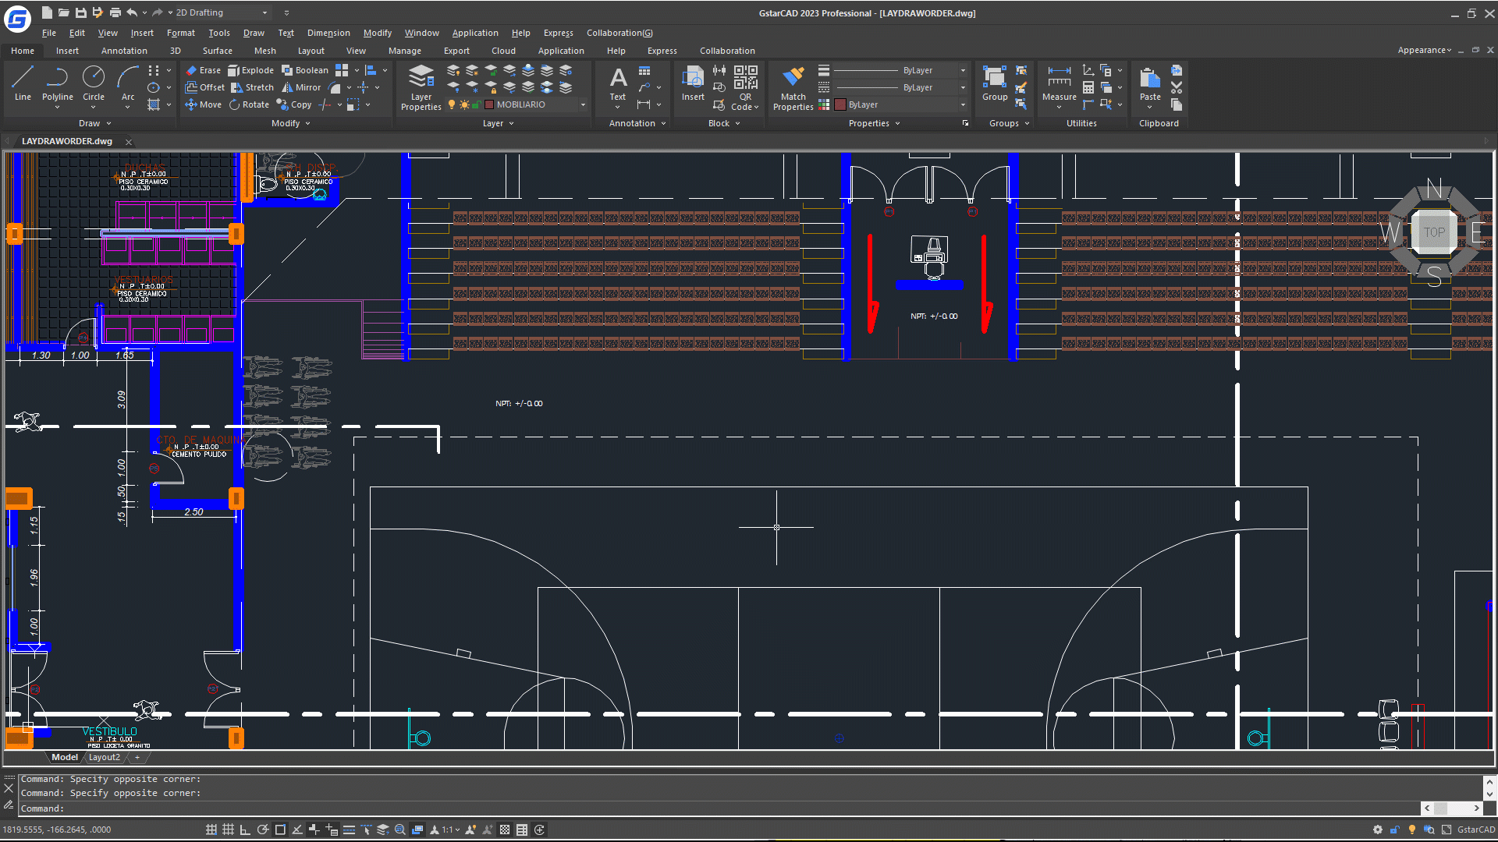Click the ByLayer color swatch
This screenshot has height=842, width=1498.
click(x=840, y=104)
